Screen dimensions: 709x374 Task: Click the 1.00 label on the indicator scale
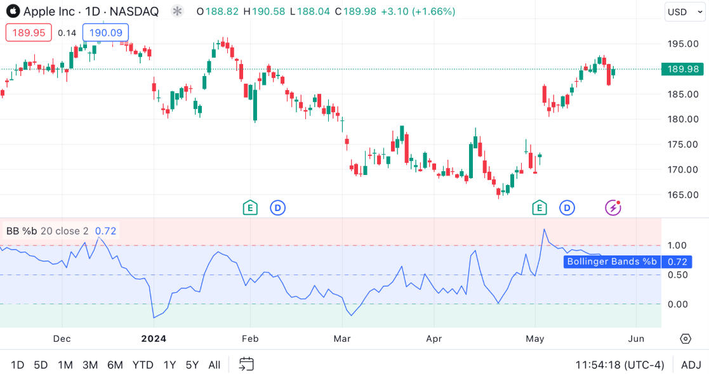(677, 246)
